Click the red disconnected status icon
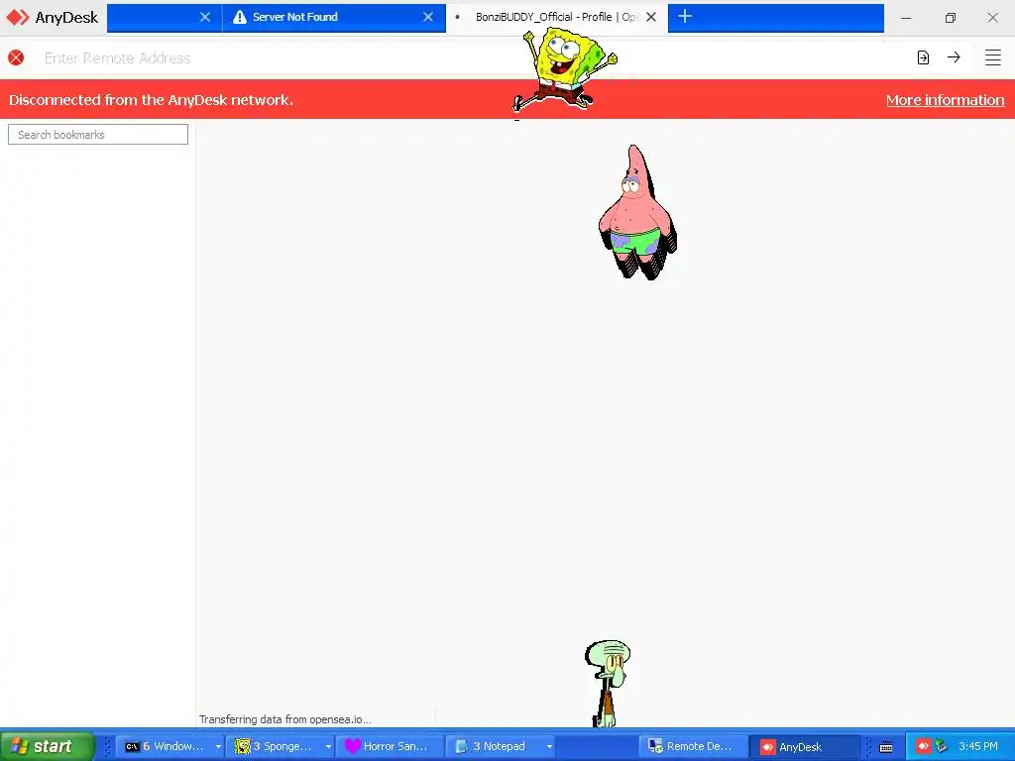The image size is (1015, 761). 16,57
